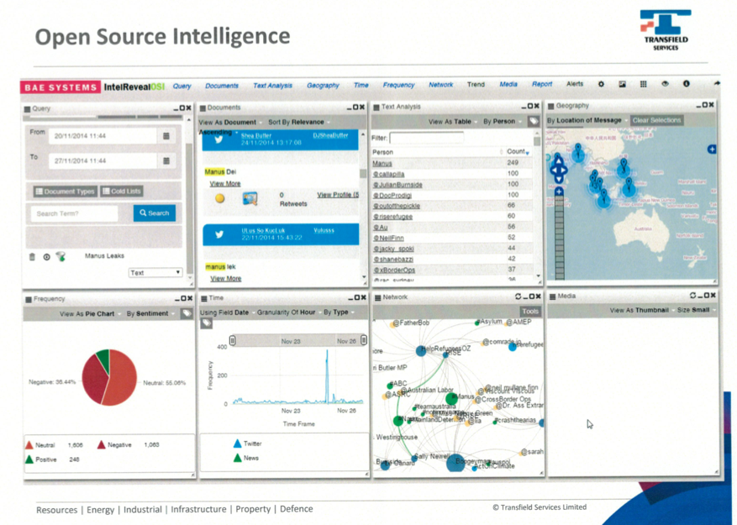Open the grid layout icon in top bar
Image resolution: width=737 pixels, height=525 pixels.
[644, 84]
